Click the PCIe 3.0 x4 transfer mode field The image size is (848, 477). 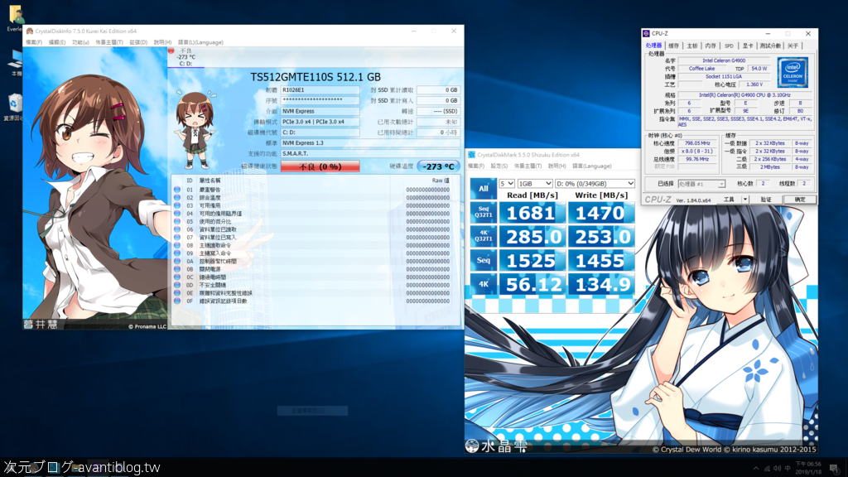pos(320,122)
